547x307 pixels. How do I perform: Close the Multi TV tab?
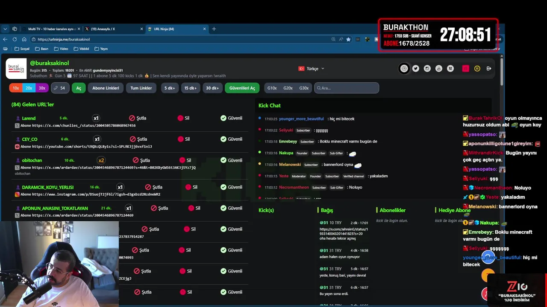tap(79, 29)
